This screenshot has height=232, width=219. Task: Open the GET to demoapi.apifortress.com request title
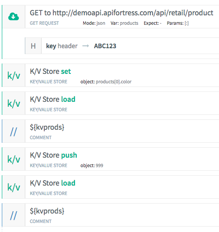point(121,13)
